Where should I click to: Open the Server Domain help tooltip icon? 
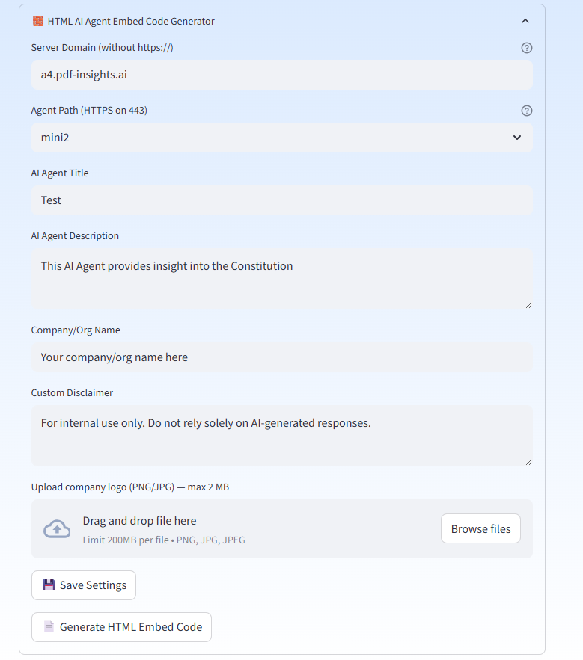[526, 47]
